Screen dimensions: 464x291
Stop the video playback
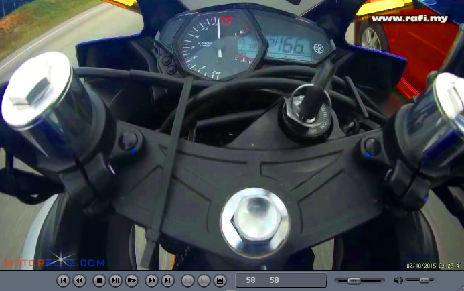[99, 280]
